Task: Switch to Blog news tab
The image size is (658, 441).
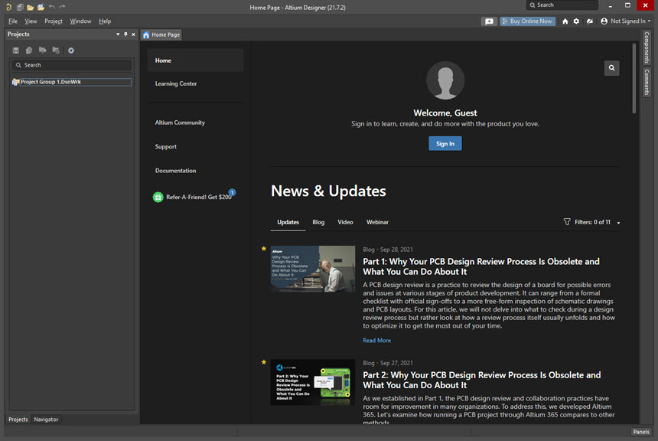Action: coord(318,222)
